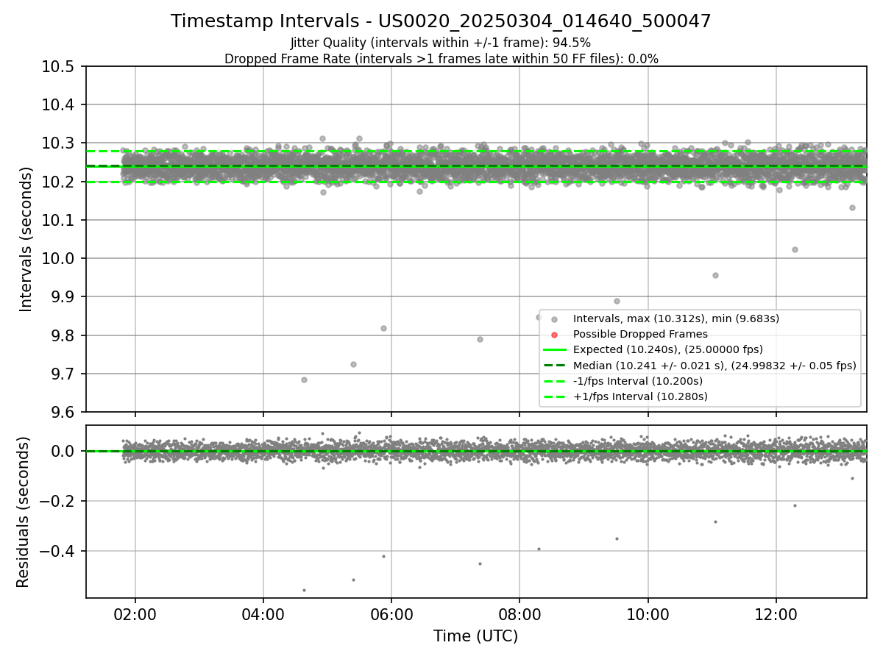Click the '-1/fps Interval (10.200s)' legend text
883x662 pixels.
tap(638, 381)
